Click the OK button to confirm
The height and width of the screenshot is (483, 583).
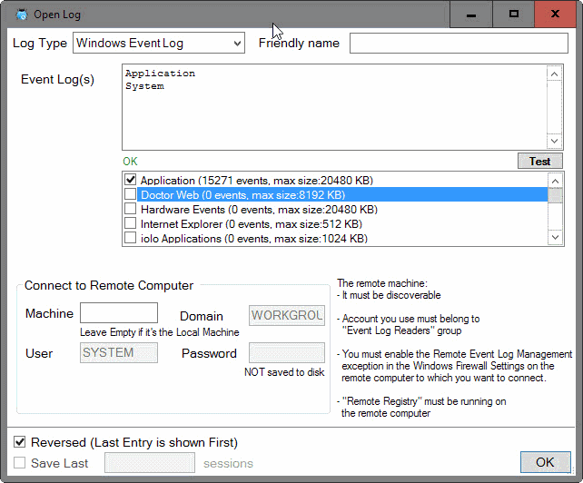545,462
